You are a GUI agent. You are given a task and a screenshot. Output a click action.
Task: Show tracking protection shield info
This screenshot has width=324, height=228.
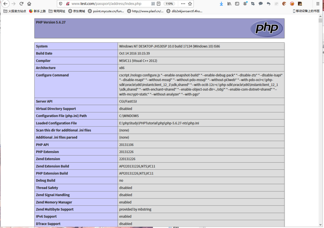click(x=60, y=4)
